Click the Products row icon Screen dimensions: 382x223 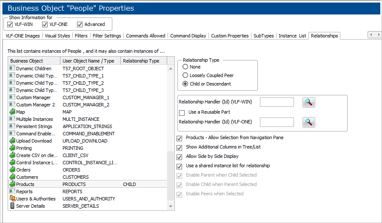click(12, 184)
